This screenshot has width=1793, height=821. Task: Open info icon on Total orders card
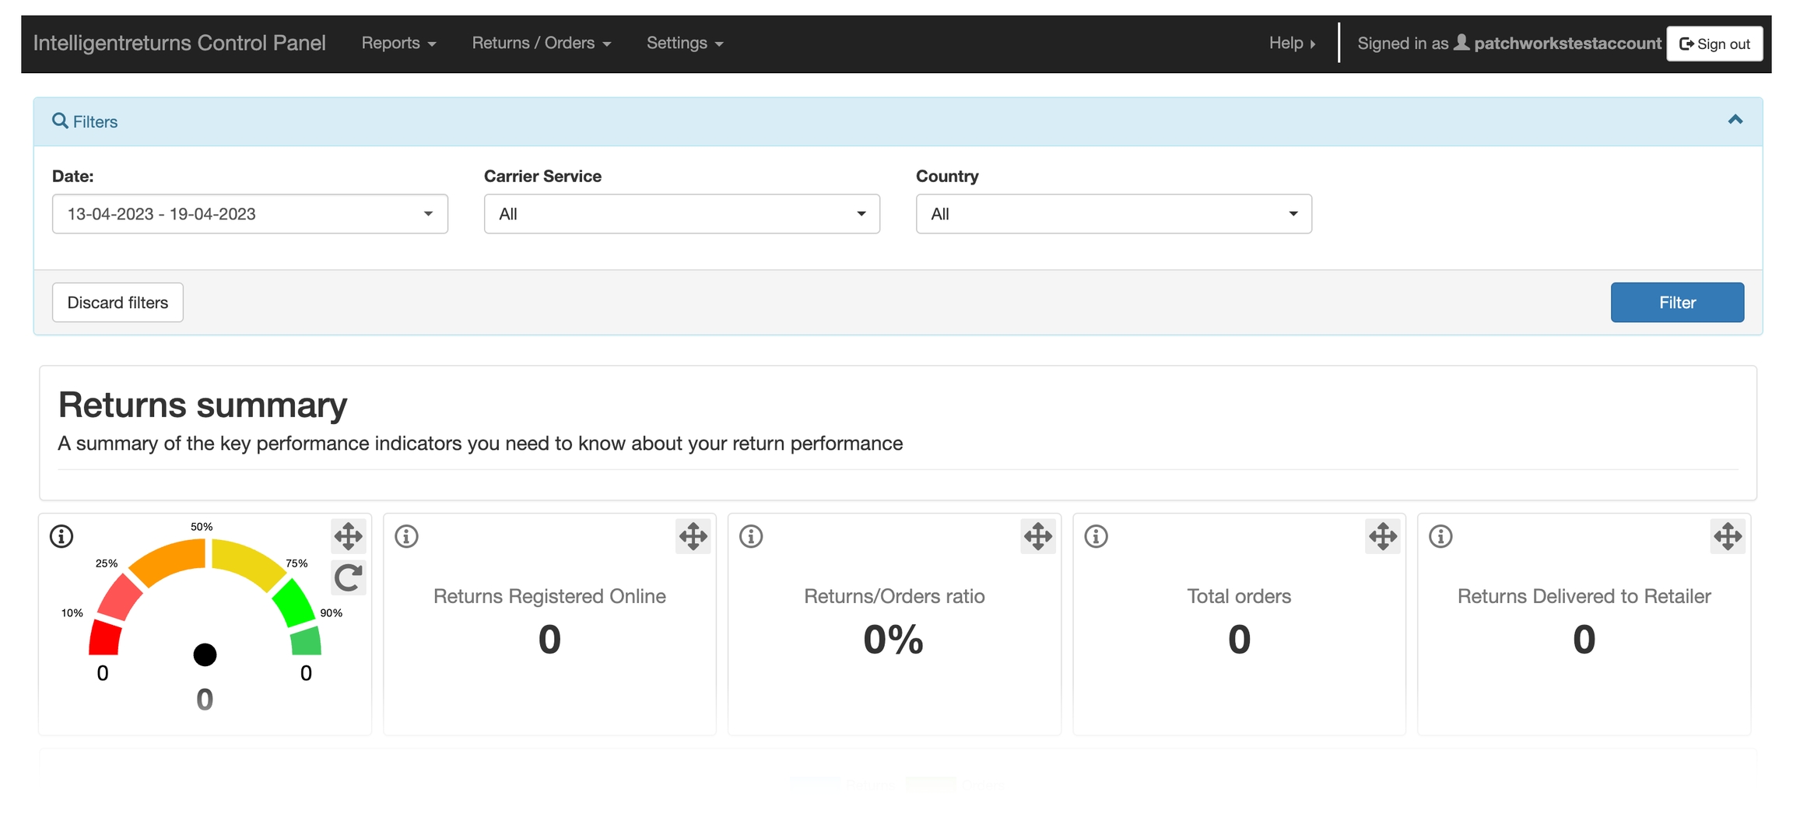point(1096,536)
